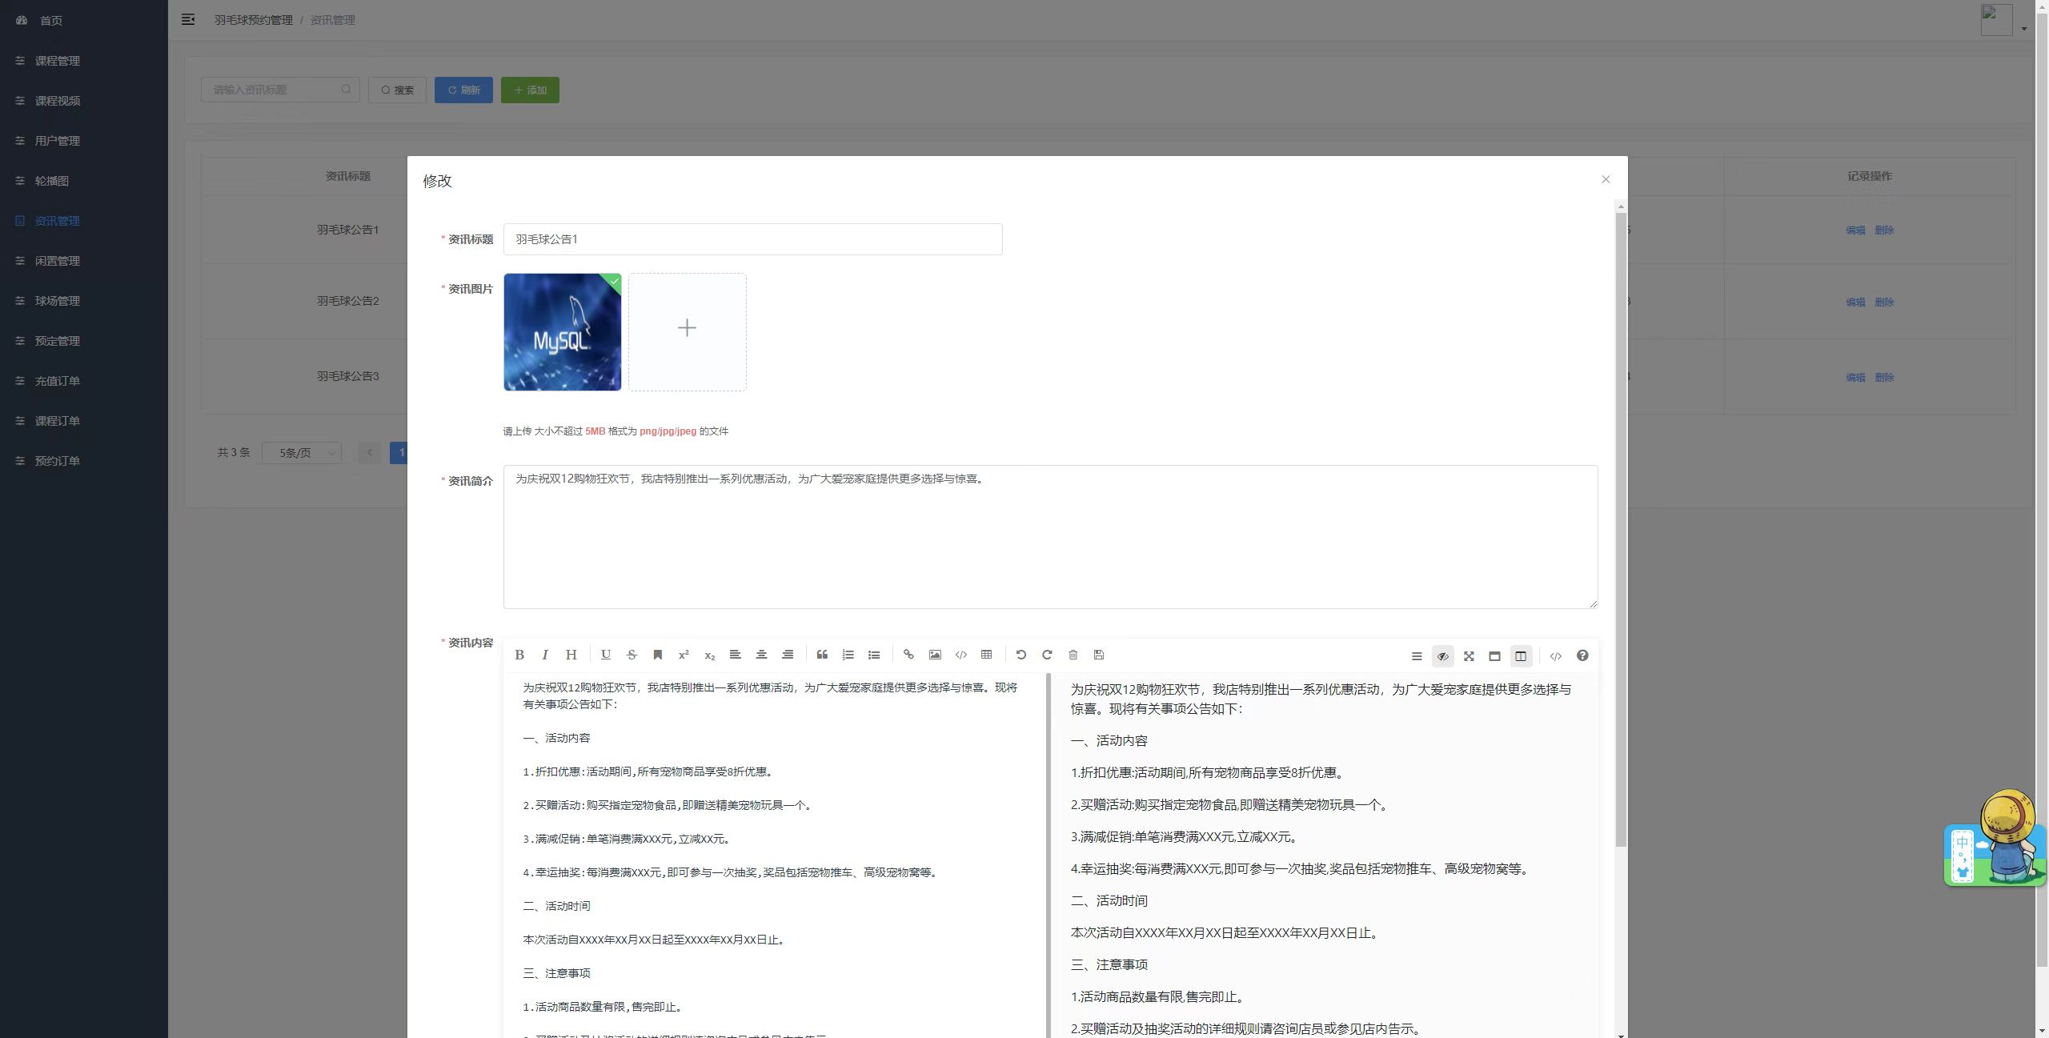This screenshot has width=2049, height=1038.
Task: Insert an unordered bullet list
Action: (x=874, y=655)
